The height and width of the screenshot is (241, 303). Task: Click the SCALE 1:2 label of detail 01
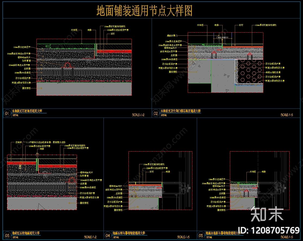[138, 115]
